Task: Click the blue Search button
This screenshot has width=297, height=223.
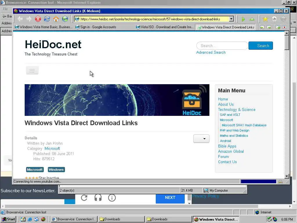Action: 261,46
